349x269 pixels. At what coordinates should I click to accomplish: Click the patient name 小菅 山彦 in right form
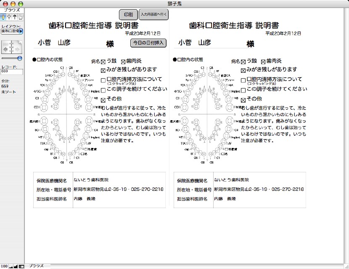(195, 42)
